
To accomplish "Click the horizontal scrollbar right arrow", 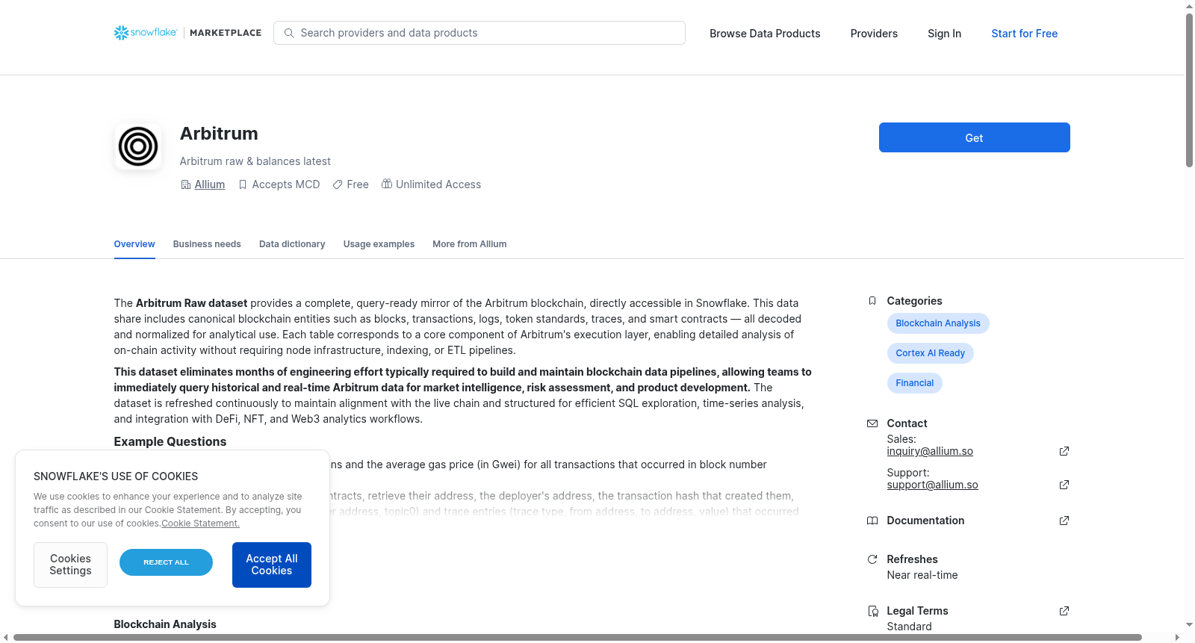I will (x=1177, y=638).
